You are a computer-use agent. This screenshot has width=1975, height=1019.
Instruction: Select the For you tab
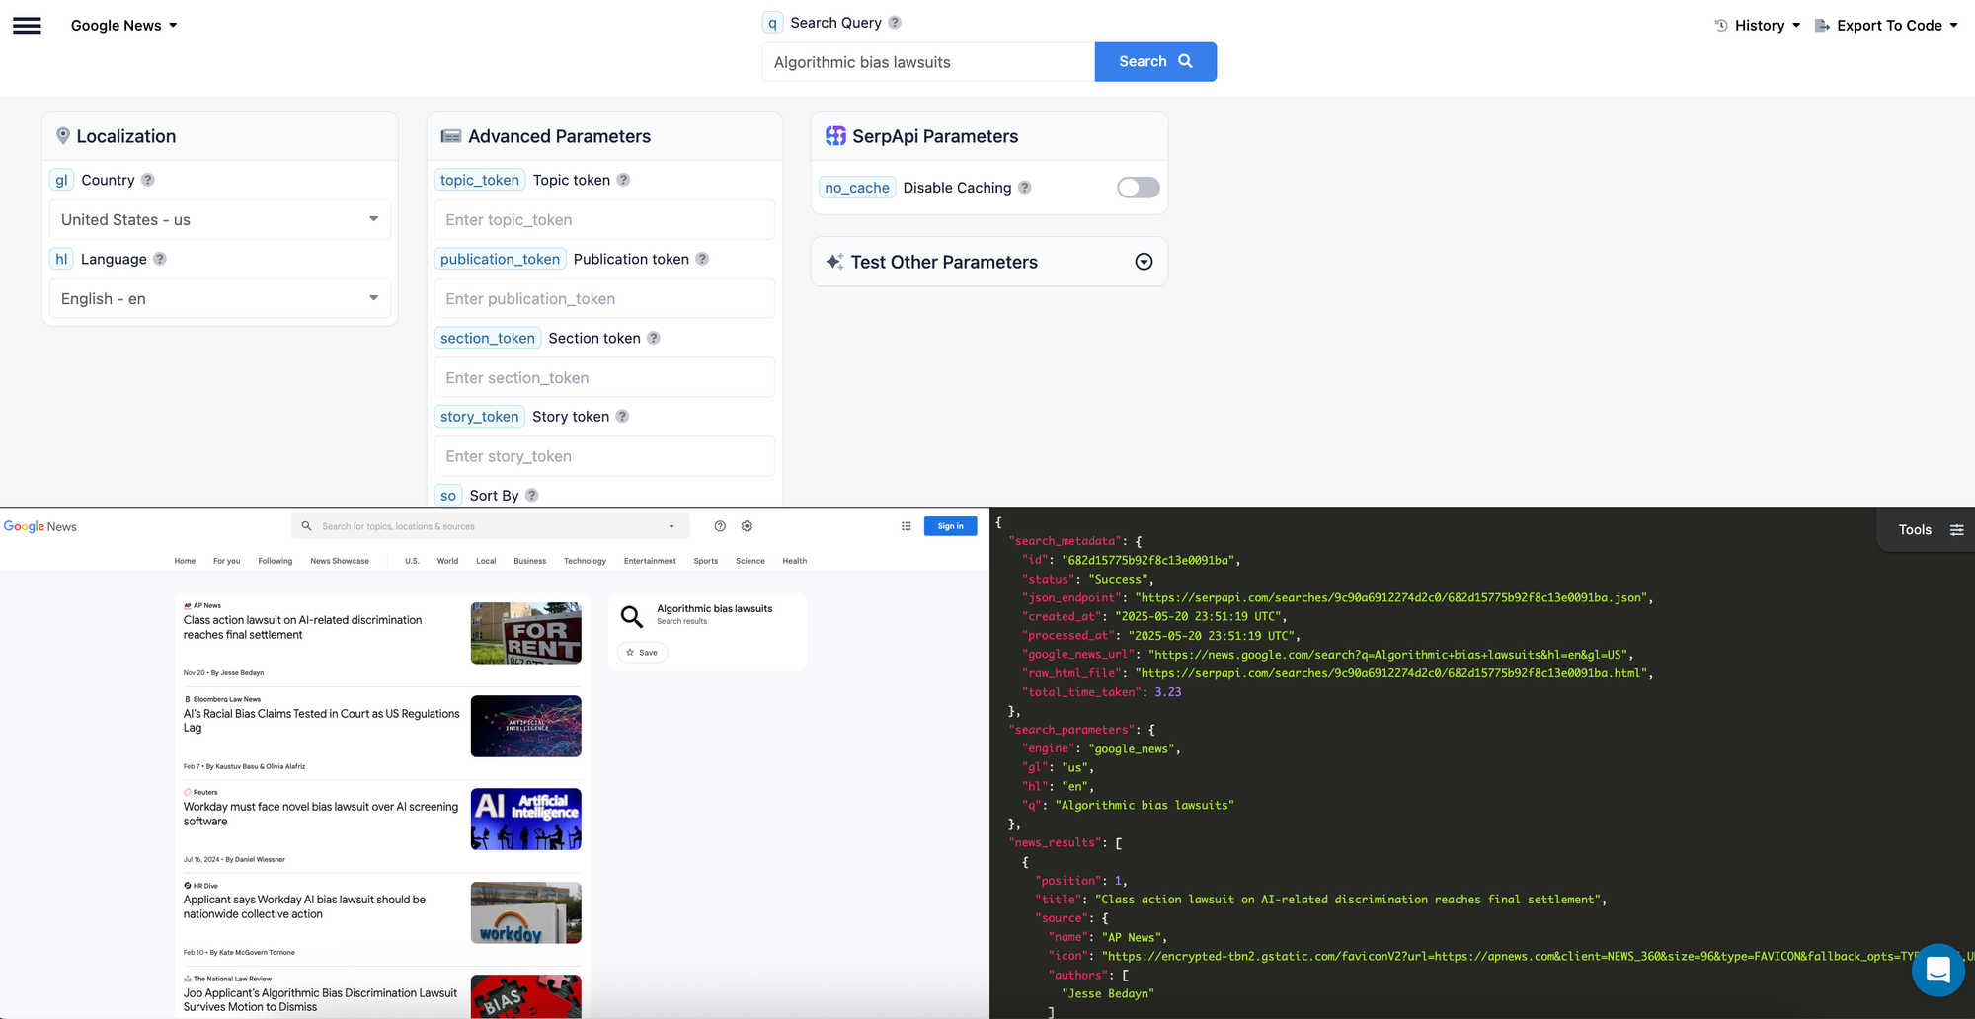click(x=227, y=561)
